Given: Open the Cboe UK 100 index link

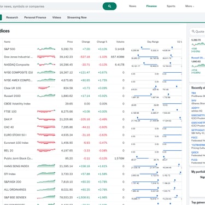Looking at the screenshot, I should click(x=13, y=88).
